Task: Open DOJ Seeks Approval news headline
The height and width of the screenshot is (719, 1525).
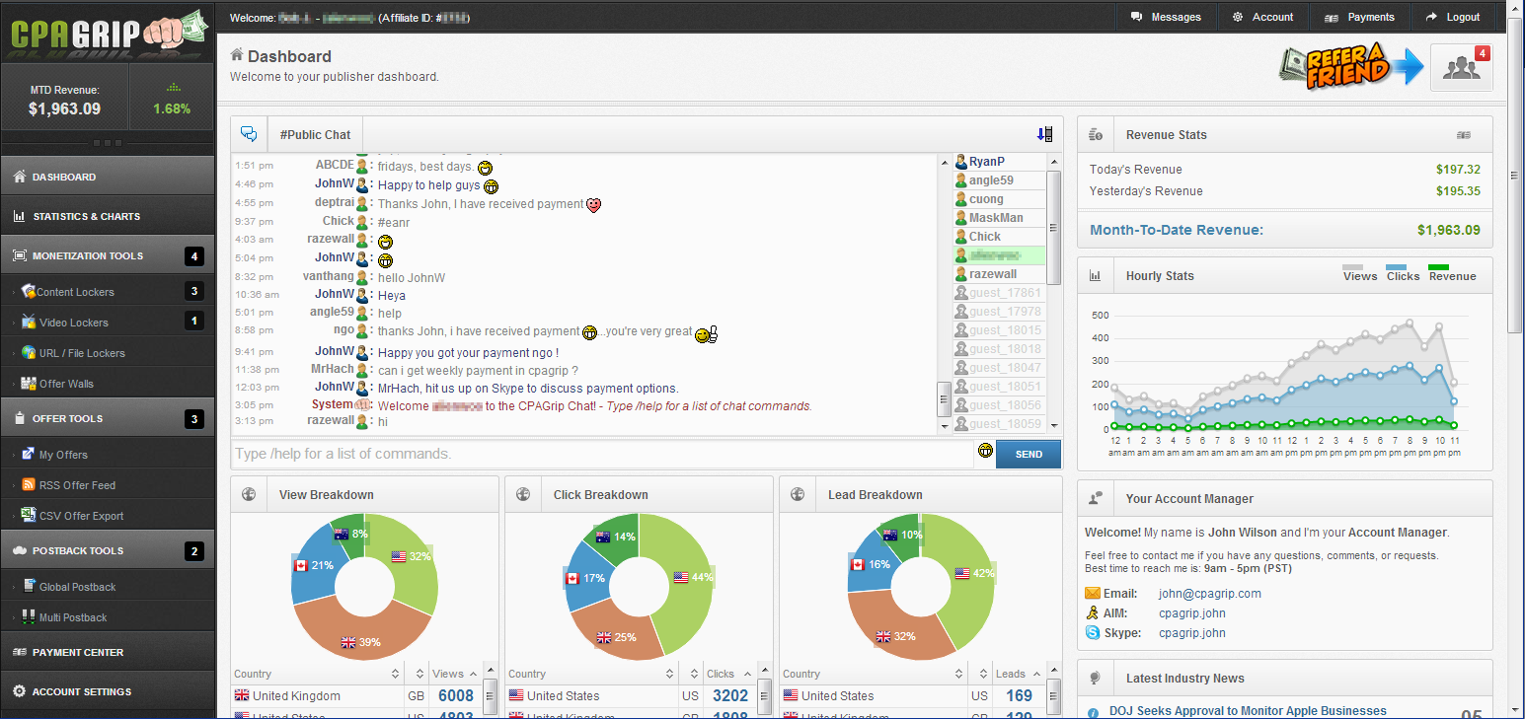Action: click(1248, 710)
